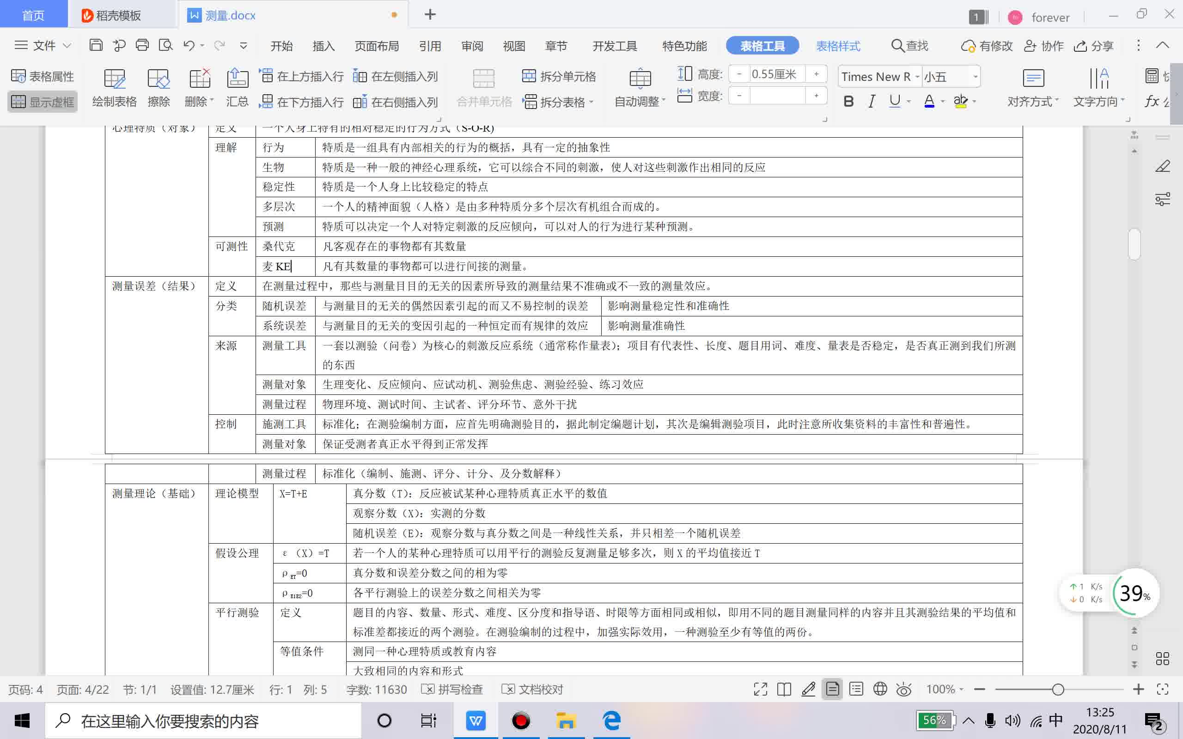Open highlight color picker arrow
Screen dimensions: 1183x739
tap(974, 102)
